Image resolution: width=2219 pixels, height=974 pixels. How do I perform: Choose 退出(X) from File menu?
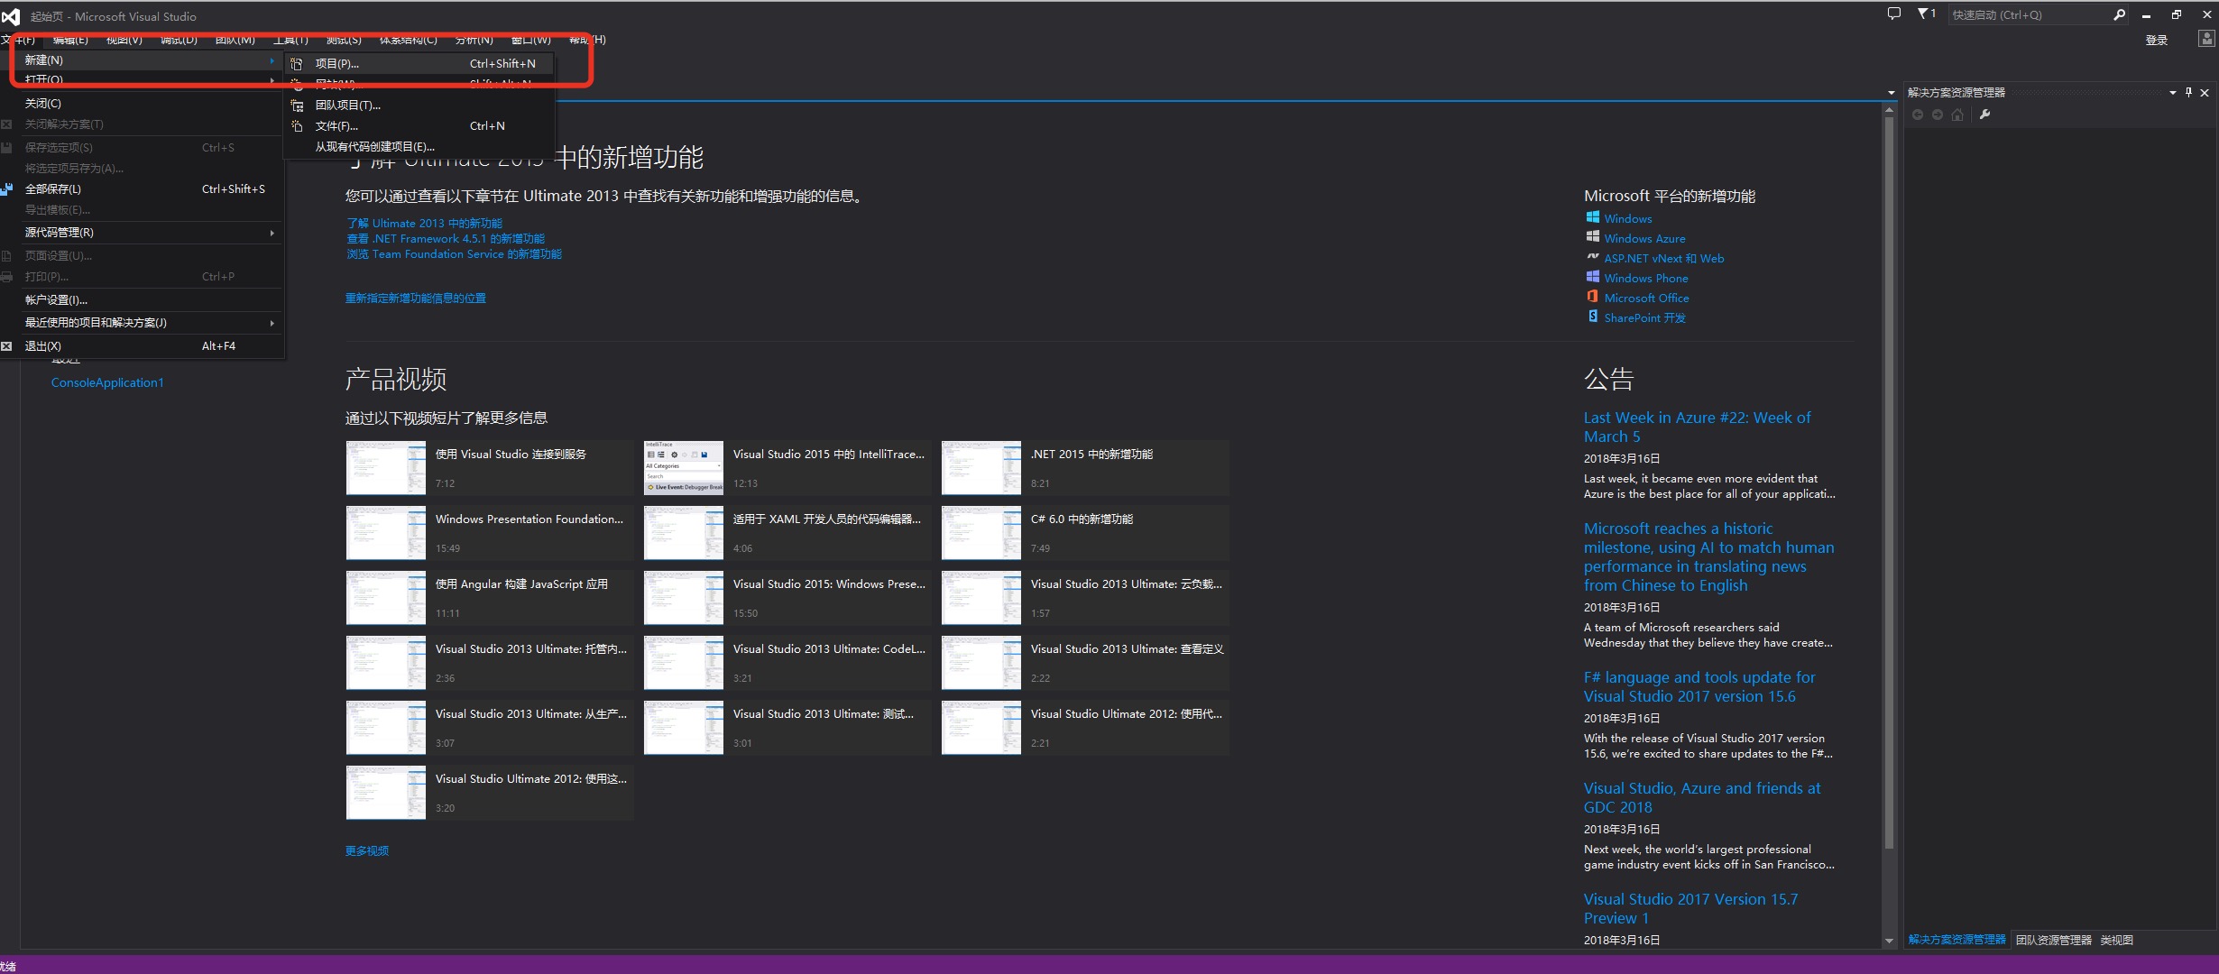(x=142, y=346)
